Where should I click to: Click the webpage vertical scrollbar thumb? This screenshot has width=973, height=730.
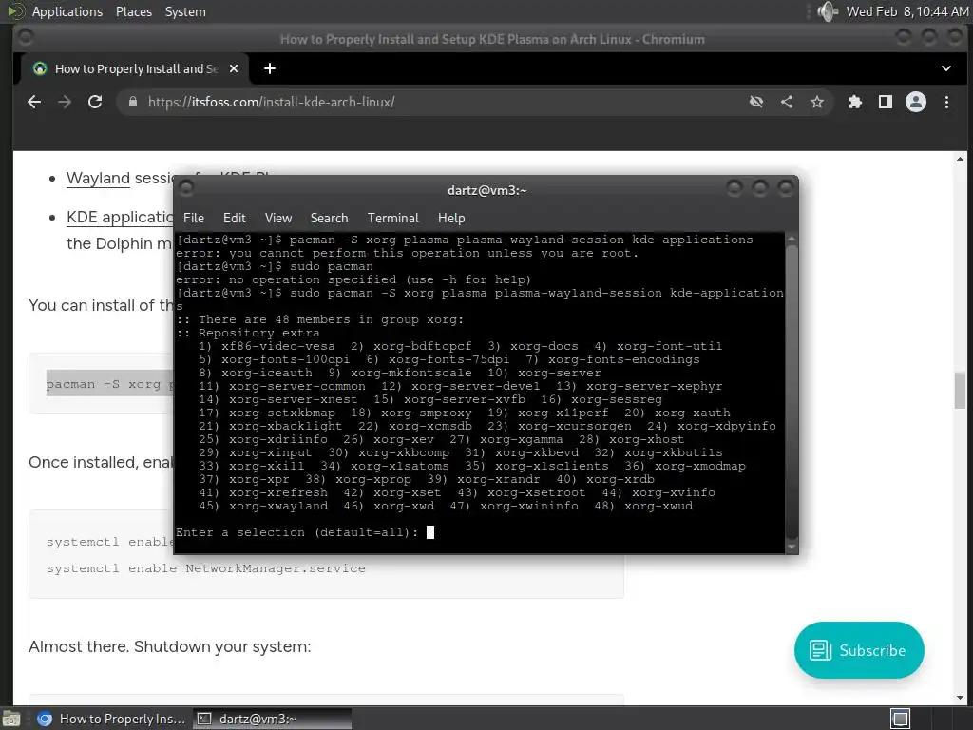pos(960,390)
